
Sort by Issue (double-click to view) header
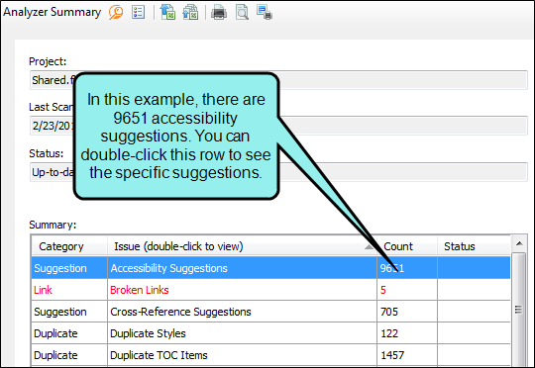click(x=242, y=246)
